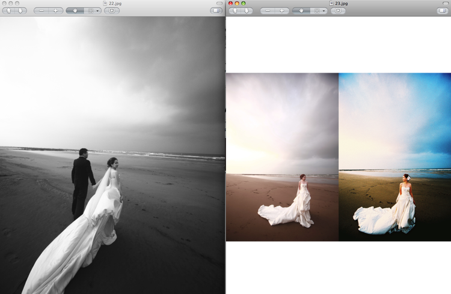Toggle the sidebar in the 23.jpg window
This screenshot has height=294, width=451.
point(443,11)
